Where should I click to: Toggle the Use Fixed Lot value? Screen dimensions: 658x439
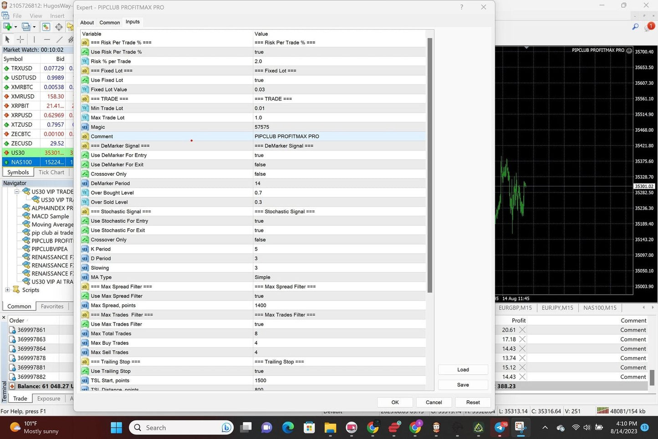pos(259,80)
